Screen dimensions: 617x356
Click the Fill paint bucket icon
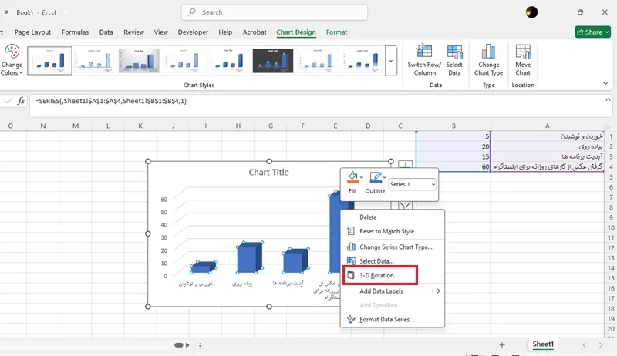(353, 178)
